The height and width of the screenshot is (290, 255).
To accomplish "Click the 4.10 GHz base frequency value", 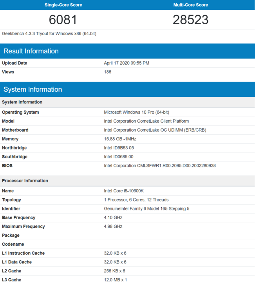I will 113,217.
